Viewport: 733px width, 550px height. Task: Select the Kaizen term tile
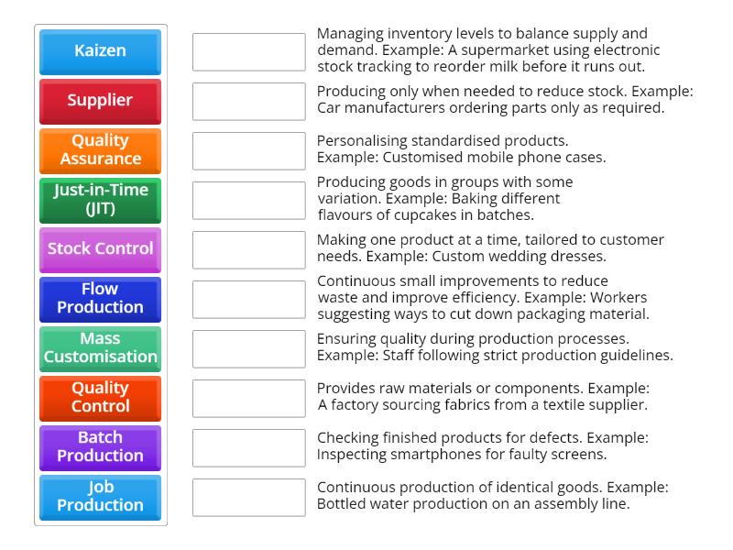100,51
